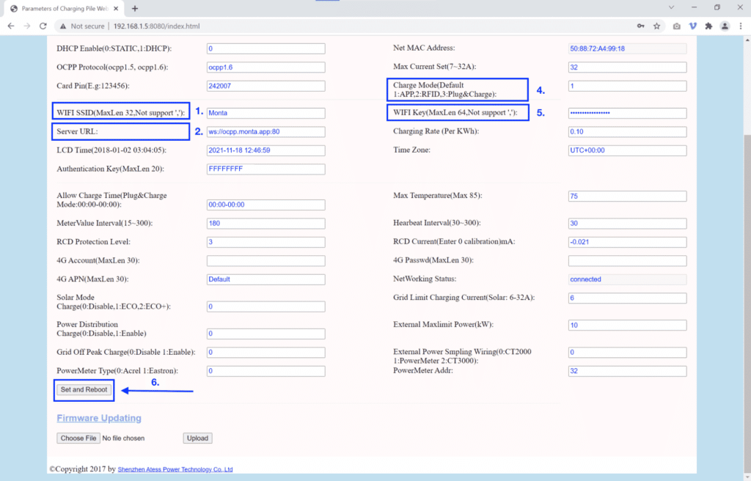The width and height of the screenshot is (751, 481).
Task: Click the firmware Upload button
Action: (x=197, y=438)
